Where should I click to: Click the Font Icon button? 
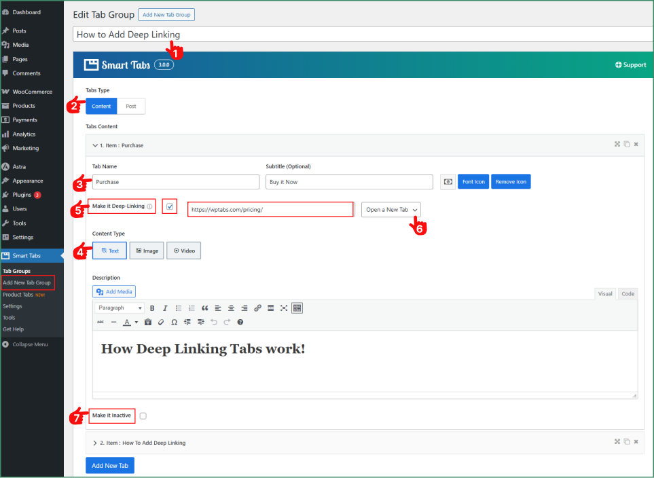click(473, 182)
